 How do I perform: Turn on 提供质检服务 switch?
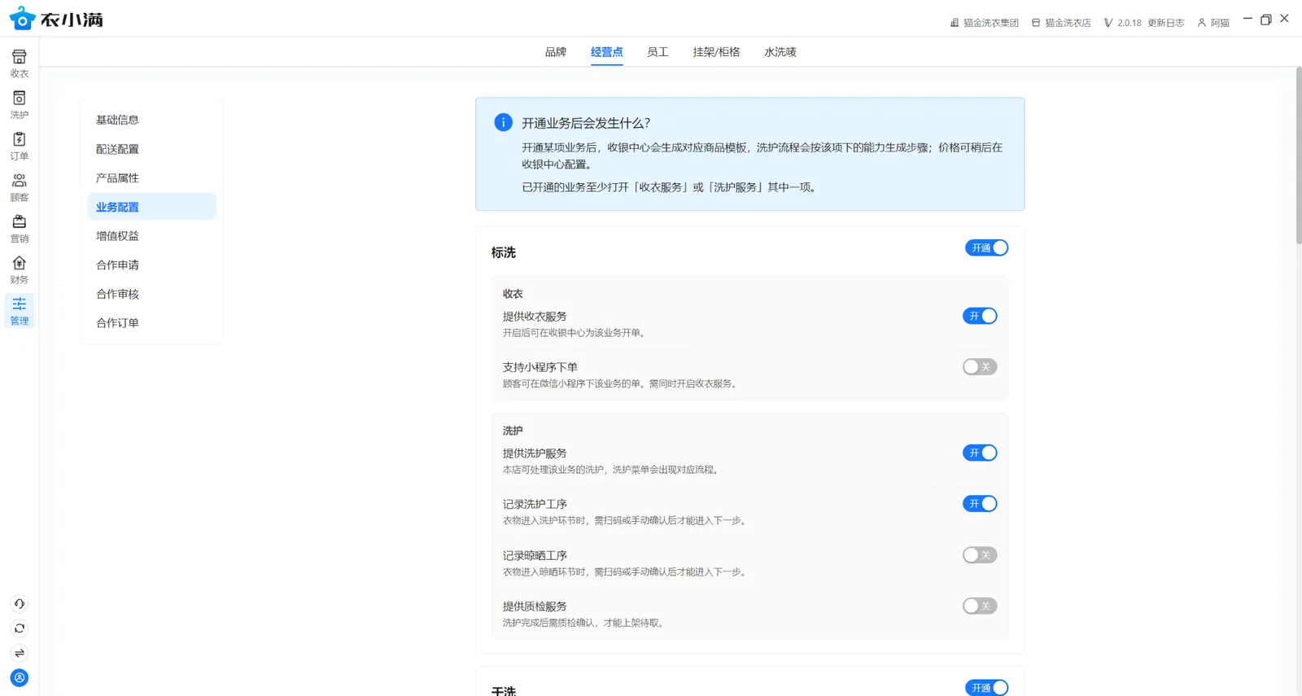(980, 606)
